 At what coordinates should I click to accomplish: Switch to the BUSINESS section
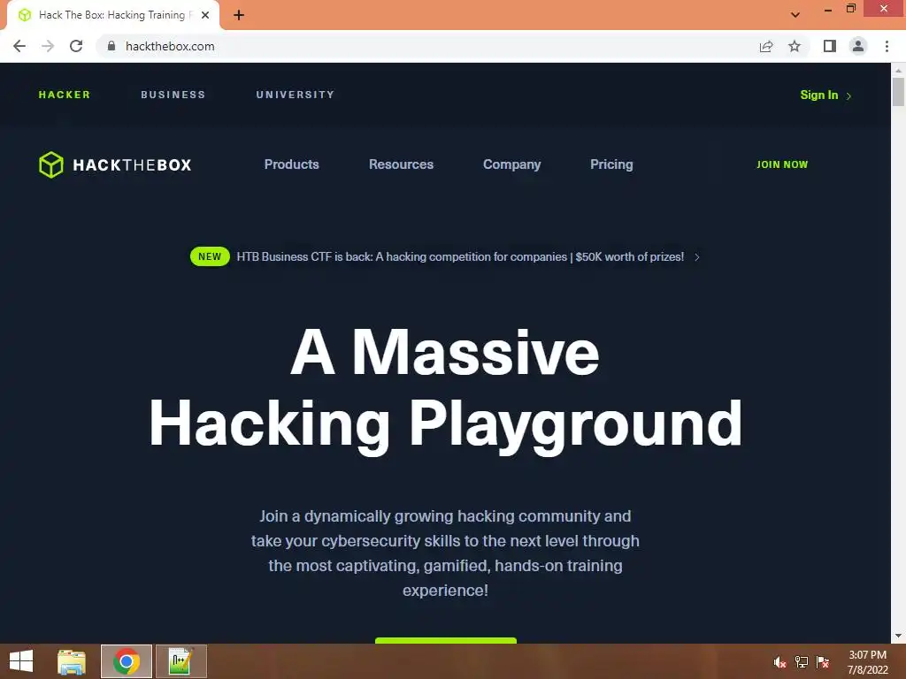pos(173,95)
